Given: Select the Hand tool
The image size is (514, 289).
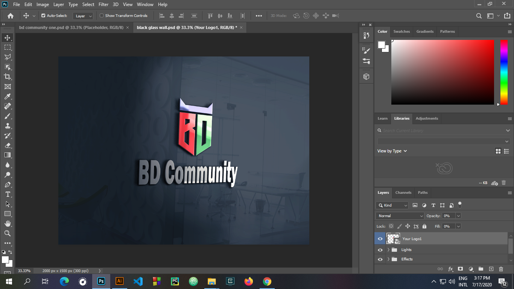Looking at the screenshot, I should pos(8,224).
